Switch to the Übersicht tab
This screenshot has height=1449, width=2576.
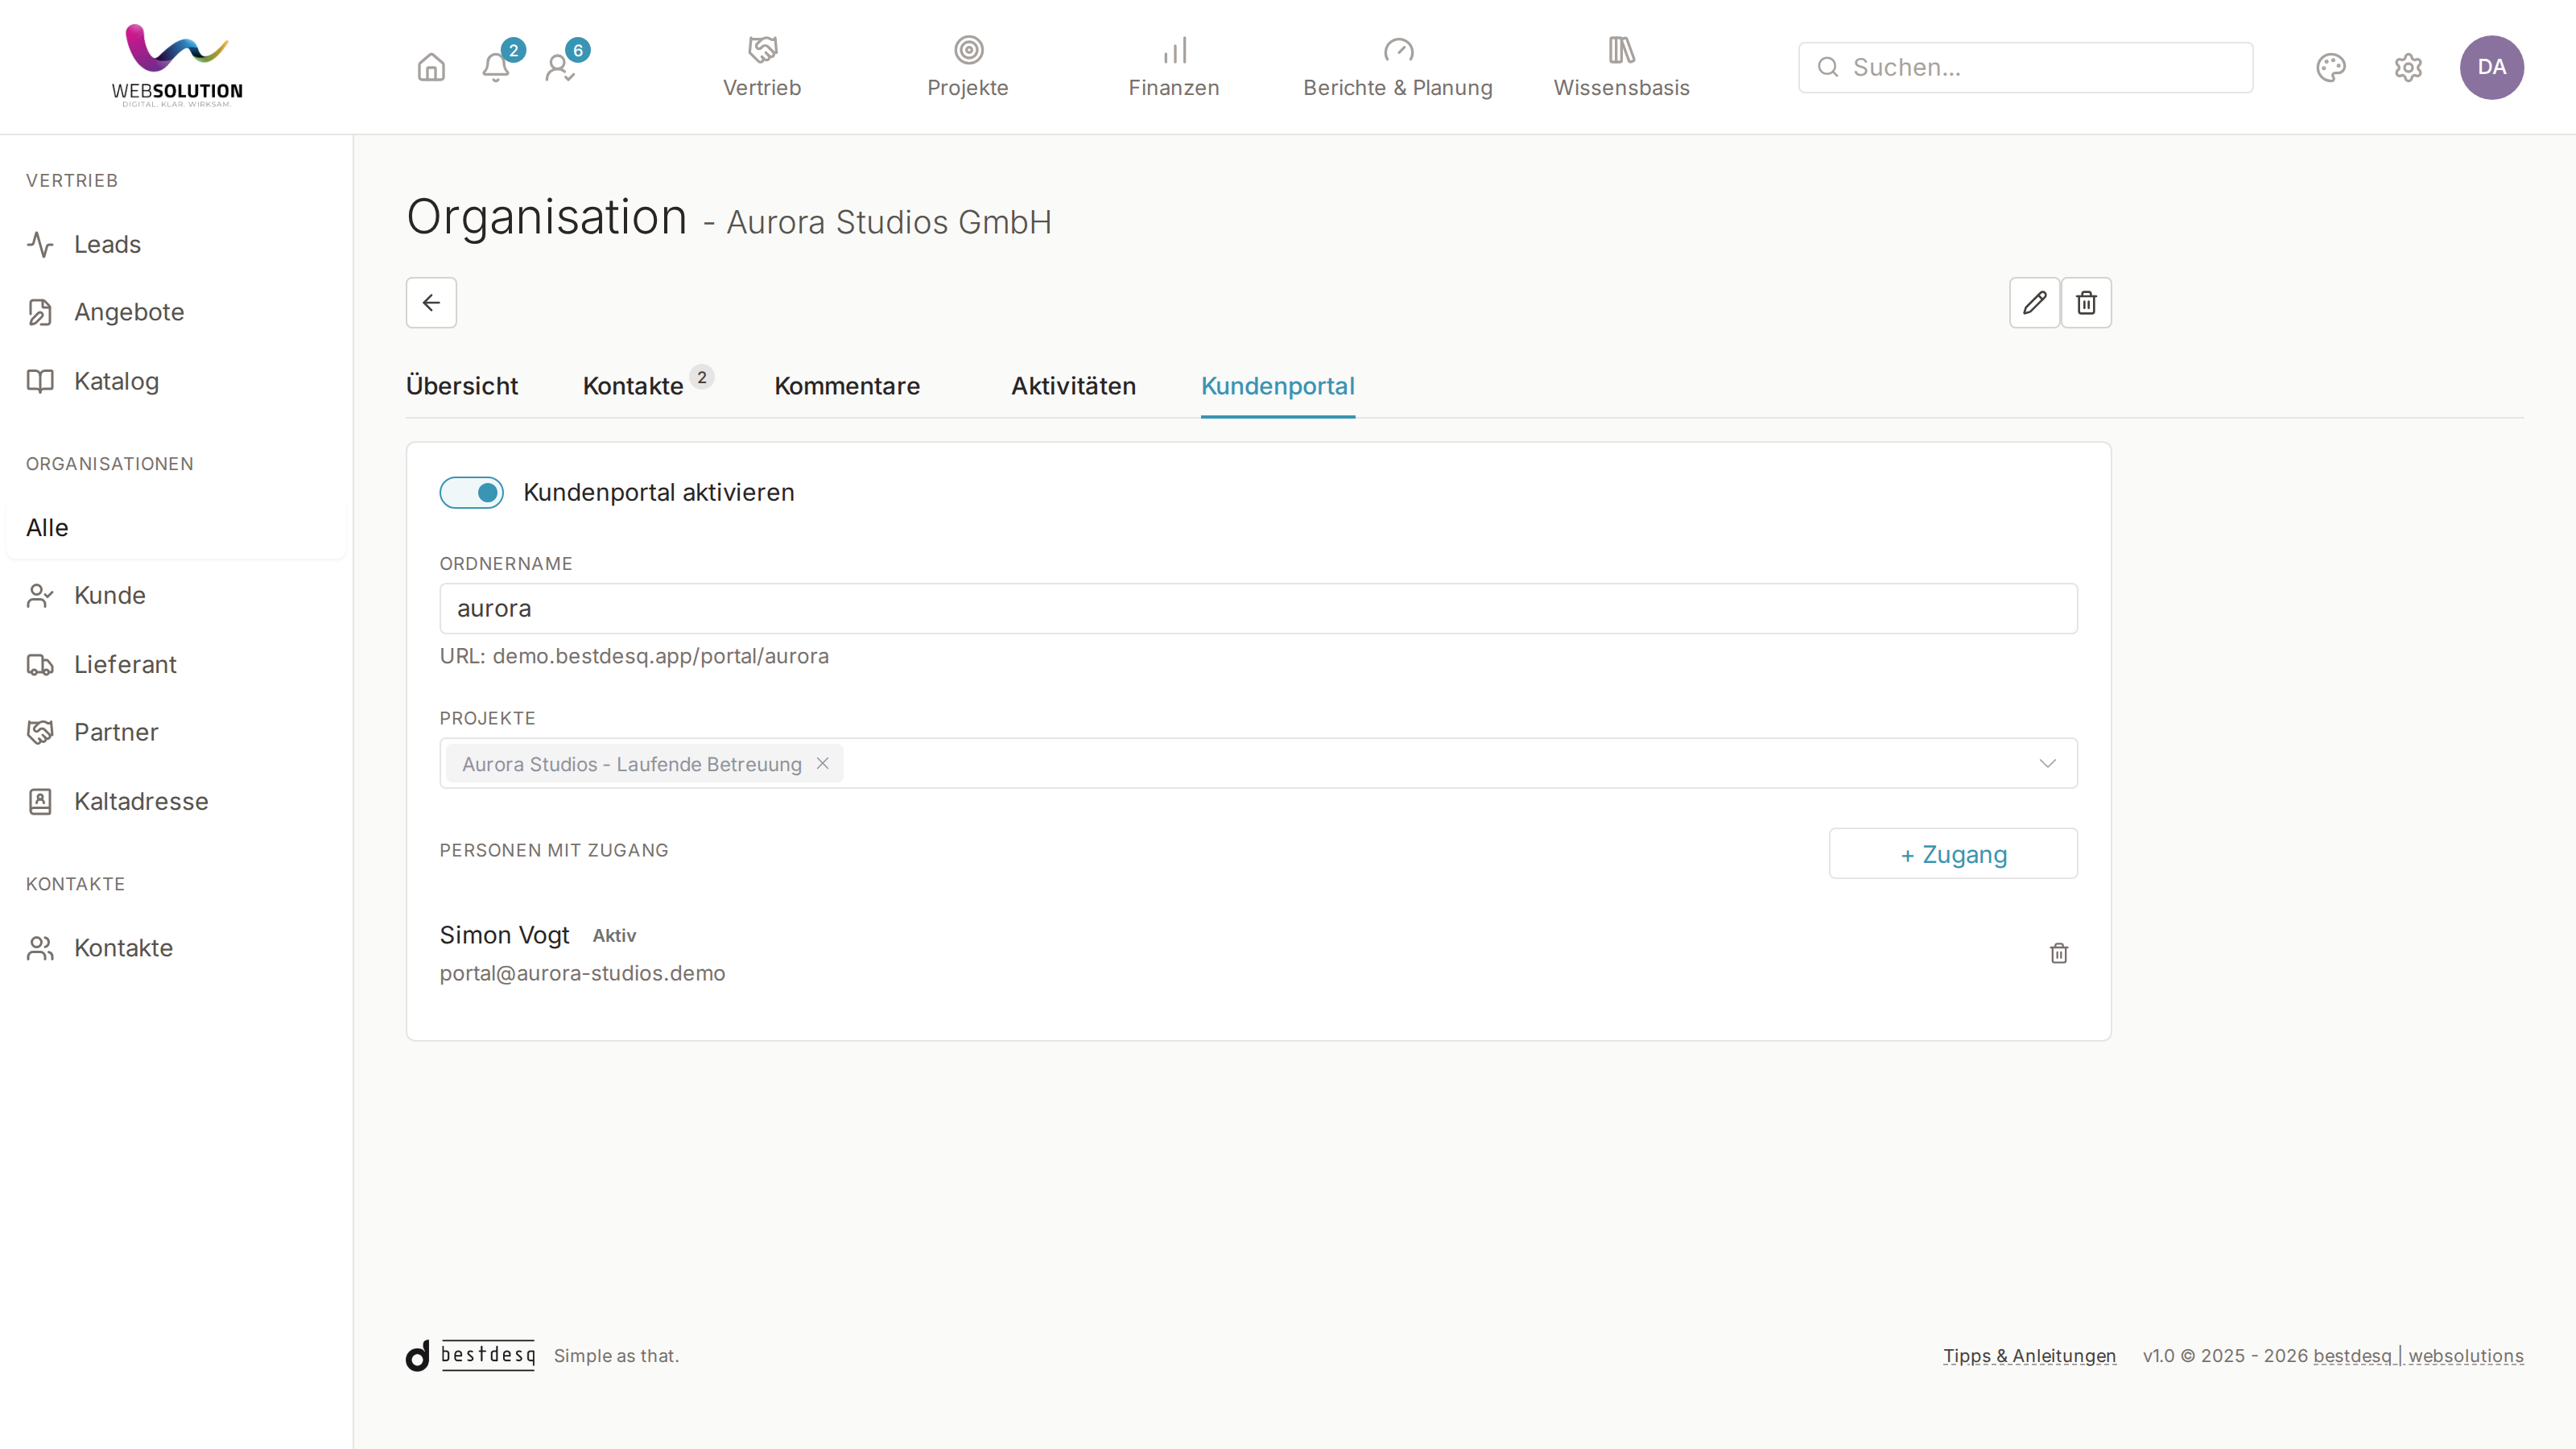462,386
